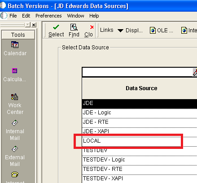Screen dimensions: 197x183
Task: Open the Preferences menu
Action: [x=48, y=16]
